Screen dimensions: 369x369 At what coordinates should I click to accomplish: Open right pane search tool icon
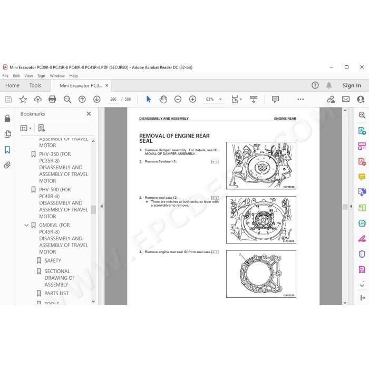[x=362, y=115]
